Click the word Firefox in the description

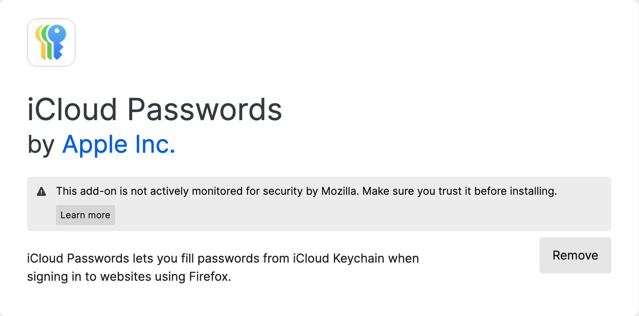(x=210, y=277)
